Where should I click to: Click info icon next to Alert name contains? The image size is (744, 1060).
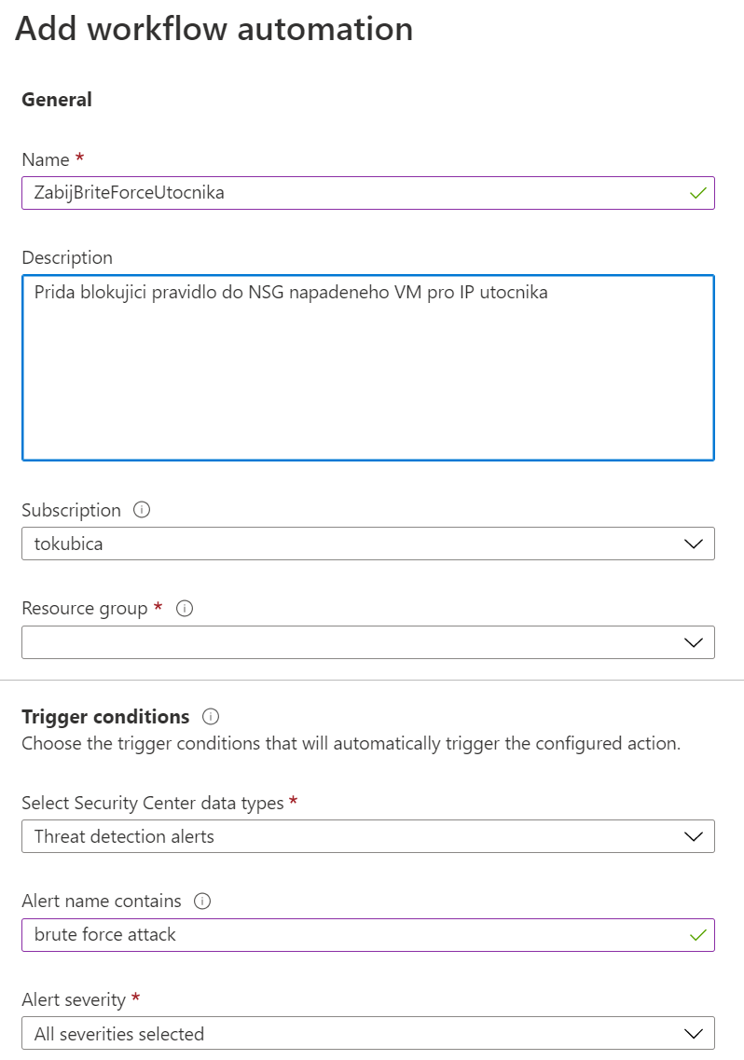point(202,902)
